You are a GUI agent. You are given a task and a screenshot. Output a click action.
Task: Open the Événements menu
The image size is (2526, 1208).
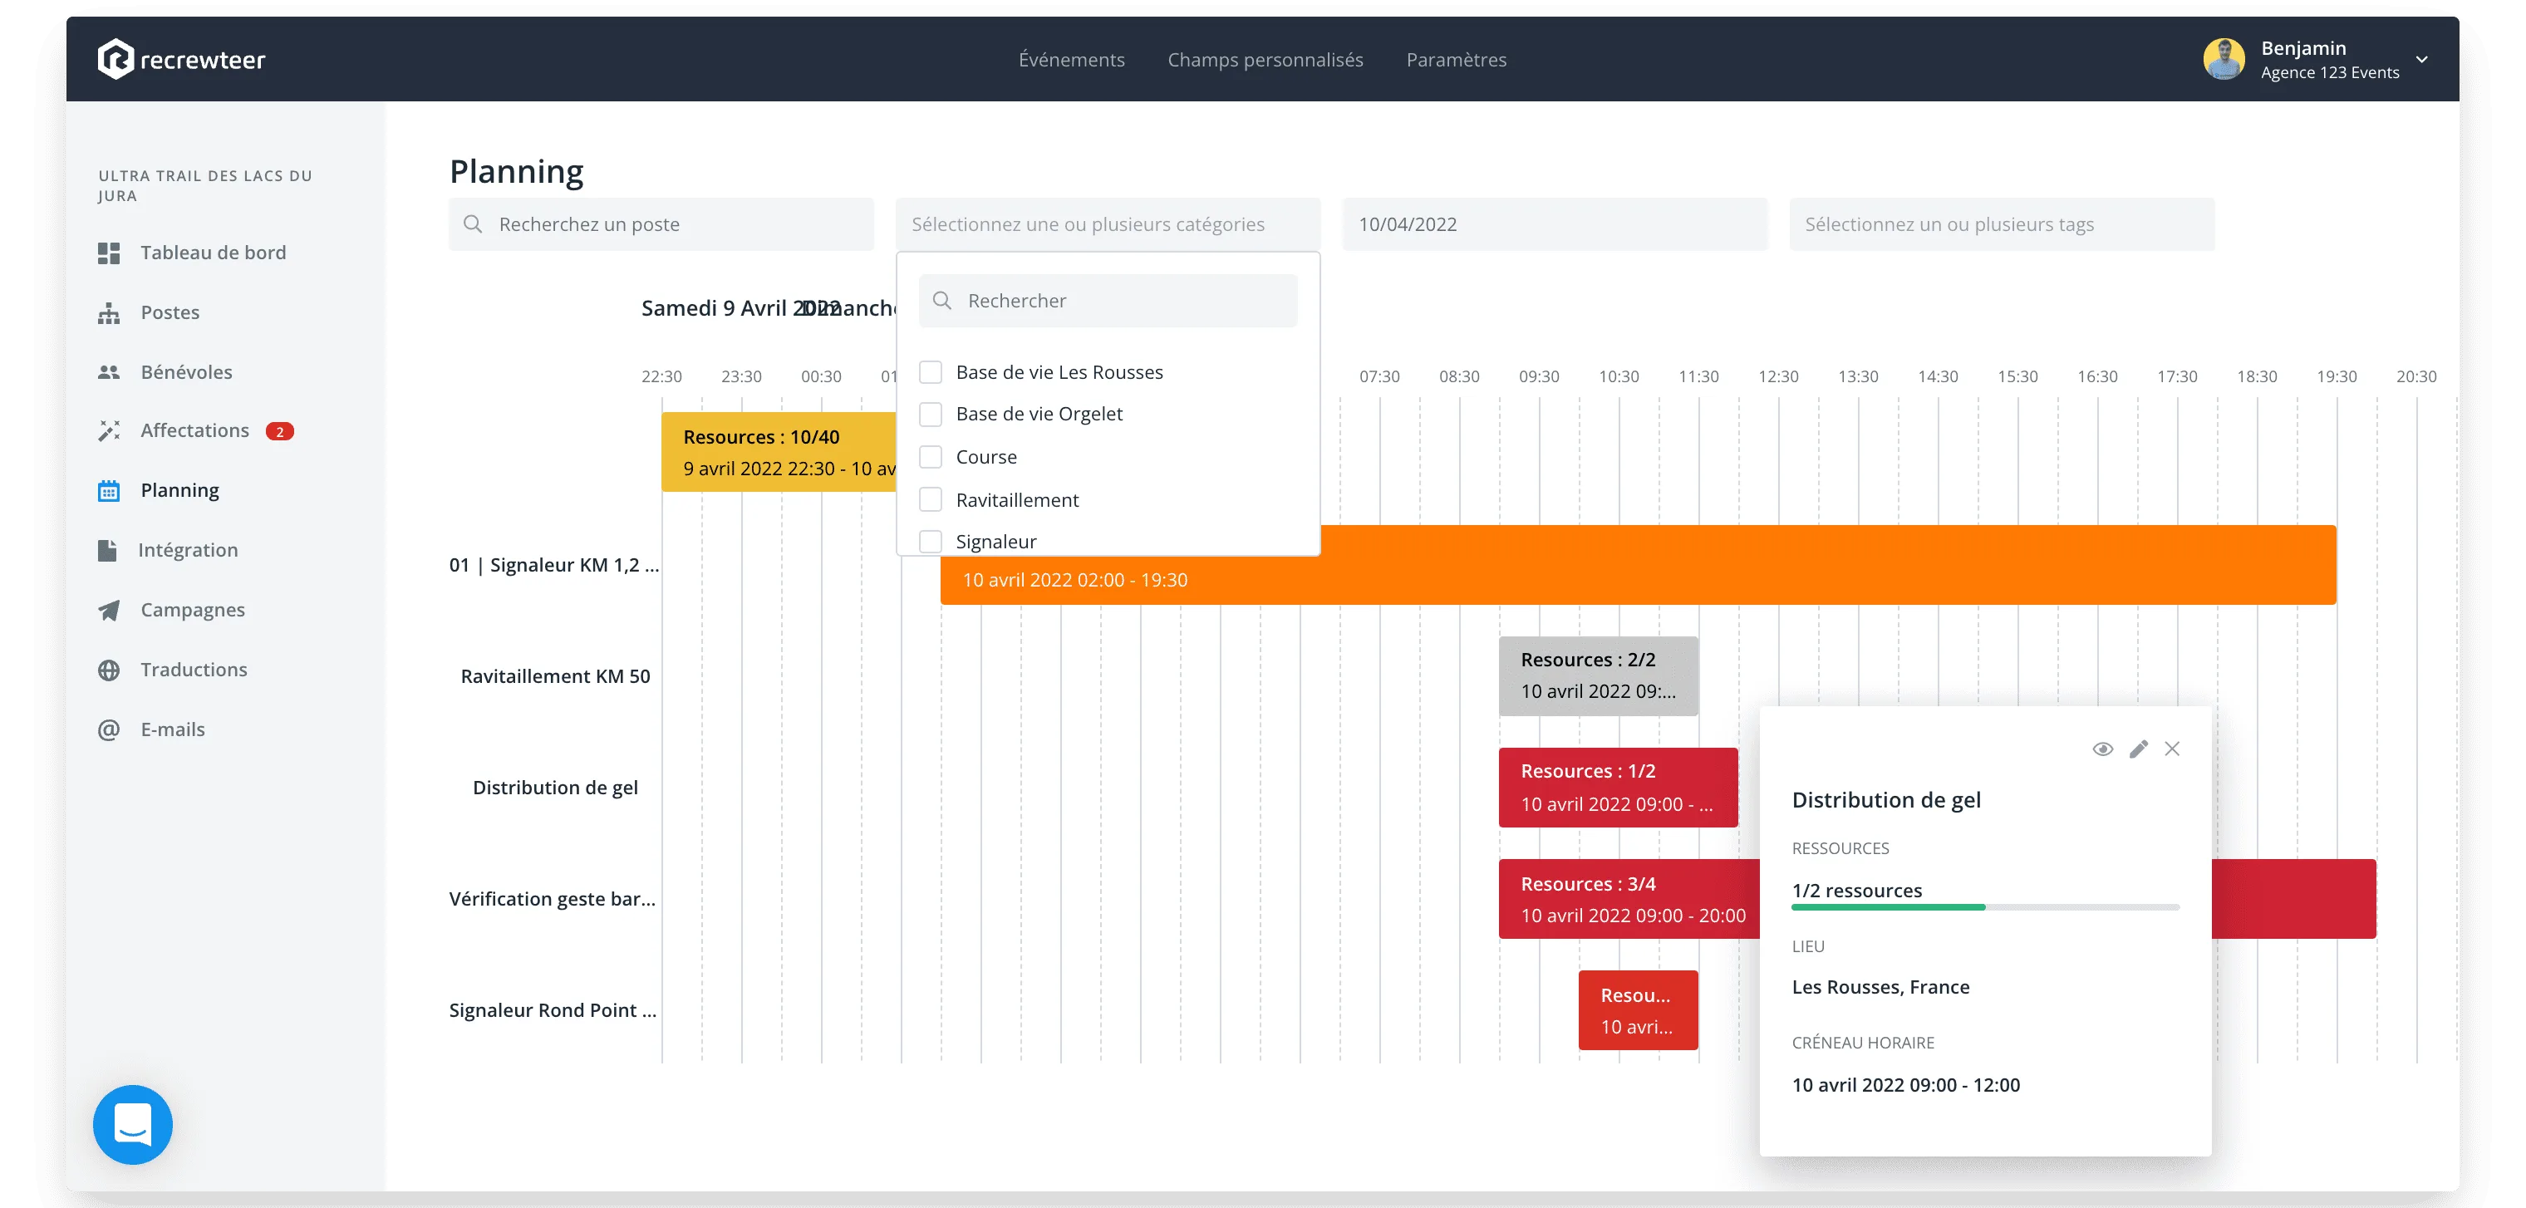pyautogui.click(x=1071, y=60)
